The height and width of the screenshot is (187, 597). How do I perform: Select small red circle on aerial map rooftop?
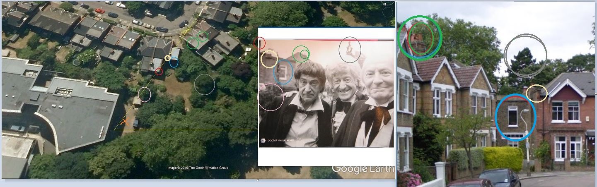click(x=159, y=72)
